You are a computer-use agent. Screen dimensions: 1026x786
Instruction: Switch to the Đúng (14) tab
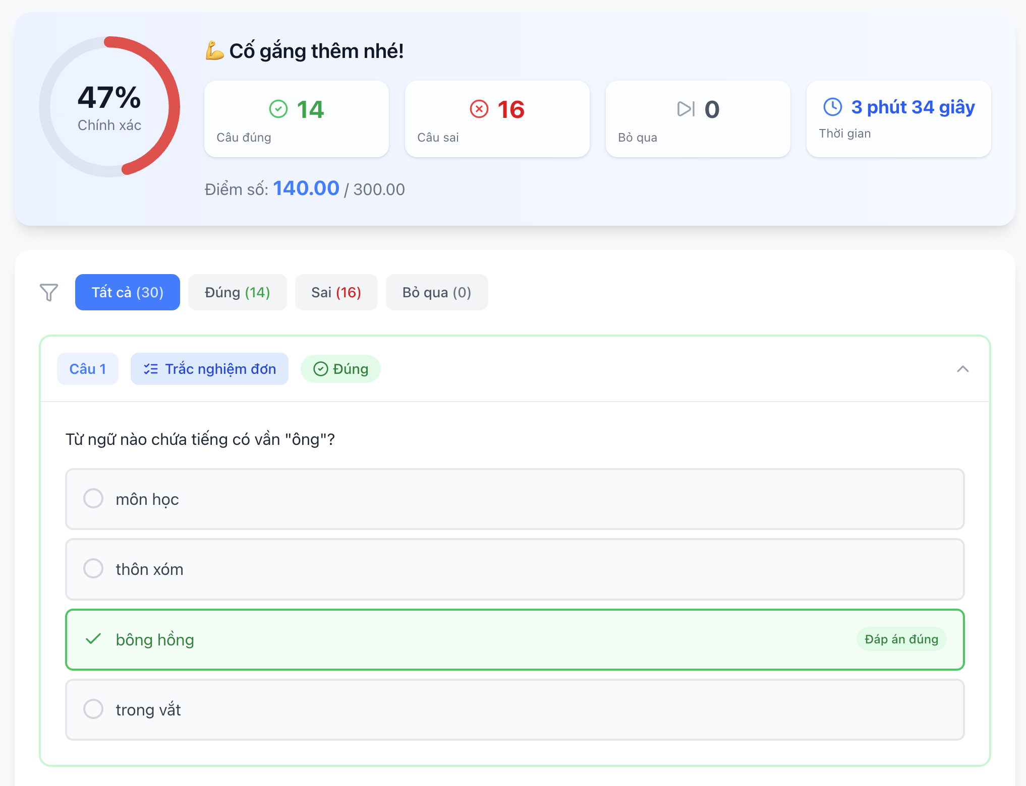[237, 292]
